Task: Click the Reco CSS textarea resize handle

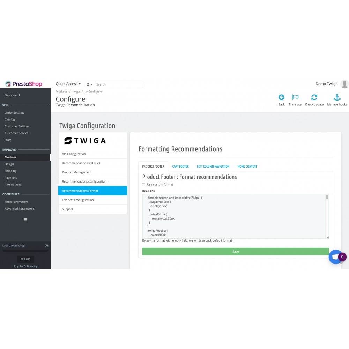Action: click(x=327, y=237)
